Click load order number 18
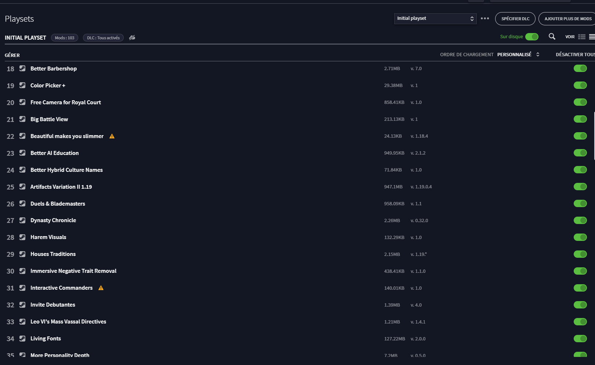This screenshot has width=595, height=365. 10,69
